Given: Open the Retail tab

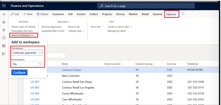Looking at the screenshot, I should (145, 14).
